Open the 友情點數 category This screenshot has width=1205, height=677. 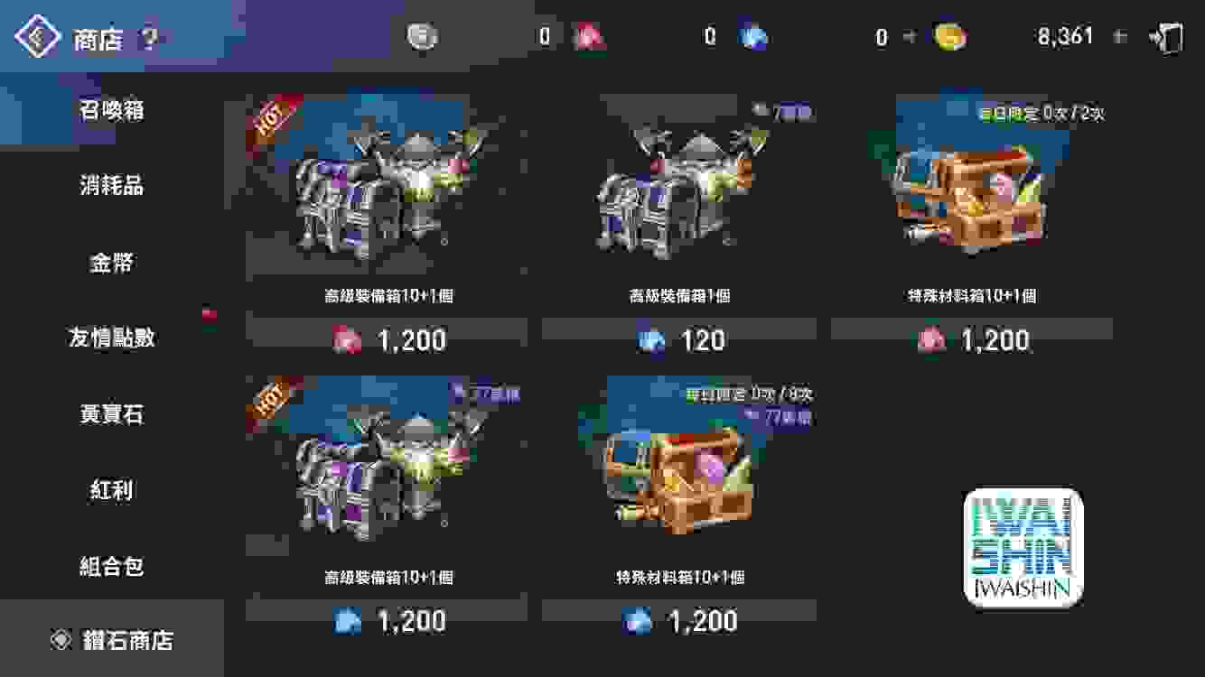(112, 338)
